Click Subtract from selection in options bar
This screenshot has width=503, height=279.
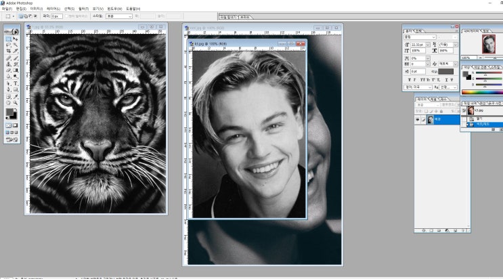[x=30, y=16]
